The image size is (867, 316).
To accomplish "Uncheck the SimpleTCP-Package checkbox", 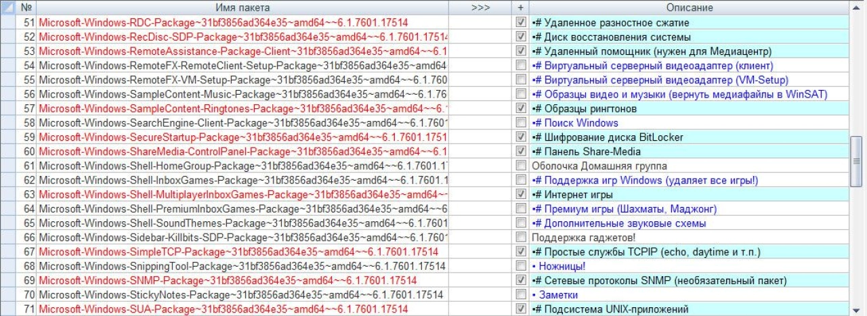I will point(520,252).
